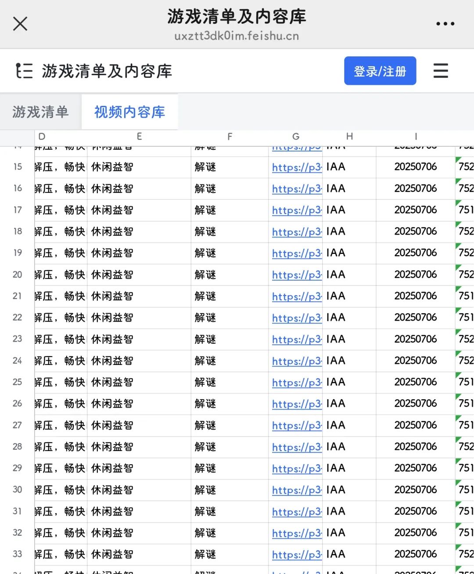Open the three-dot more options menu
This screenshot has width=474, height=574.
coord(445,24)
